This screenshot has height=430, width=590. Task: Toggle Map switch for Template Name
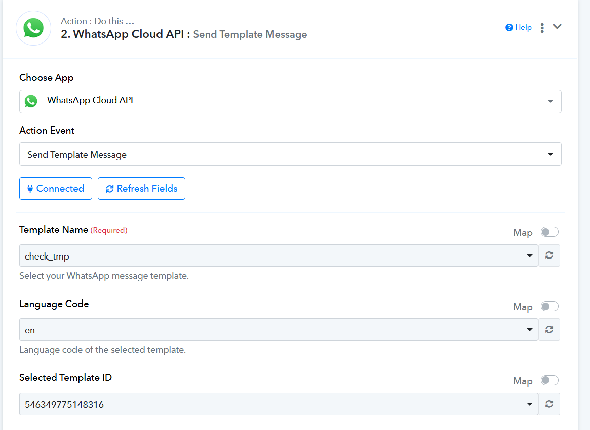(x=549, y=232)
